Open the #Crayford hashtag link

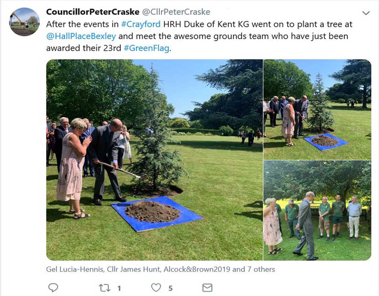click(141, 24)
